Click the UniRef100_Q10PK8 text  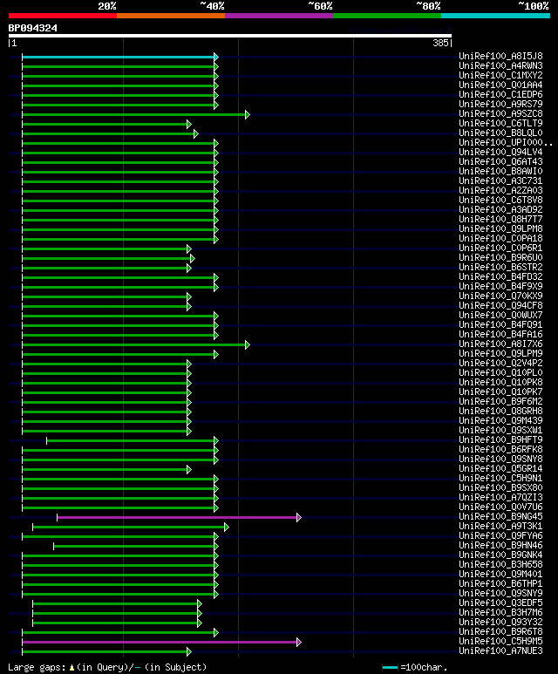pos(500,382)
